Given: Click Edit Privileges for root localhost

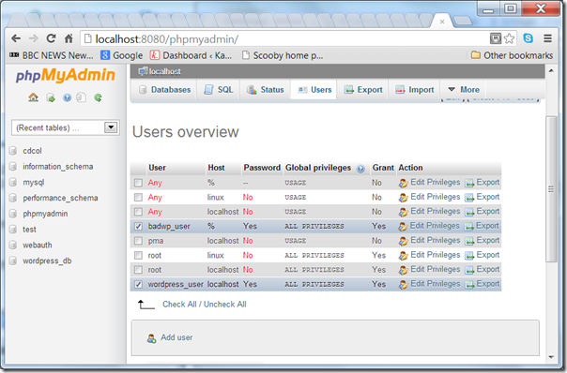Looking at the screenshot, I should click(x=435, y=269).
